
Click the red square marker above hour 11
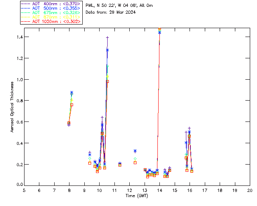click(x=120, y=165)
